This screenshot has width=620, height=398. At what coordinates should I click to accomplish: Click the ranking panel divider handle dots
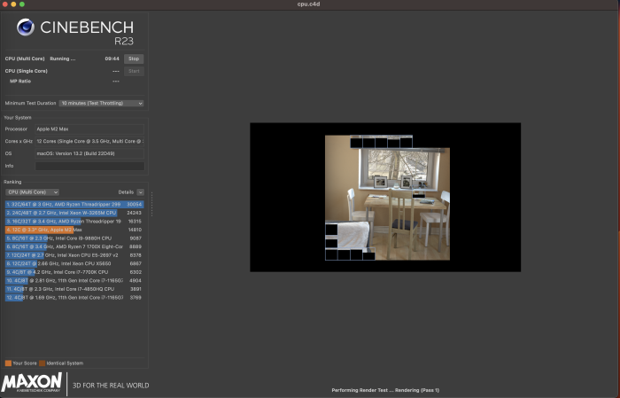click(x=151, y=204)
